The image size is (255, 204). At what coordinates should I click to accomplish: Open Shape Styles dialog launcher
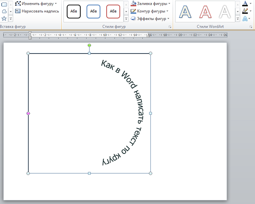[170, 27]
